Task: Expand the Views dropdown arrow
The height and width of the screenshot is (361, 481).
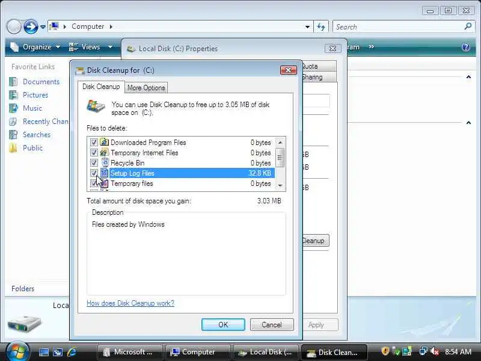Action: pyautogui.click(x=110, y=47)
